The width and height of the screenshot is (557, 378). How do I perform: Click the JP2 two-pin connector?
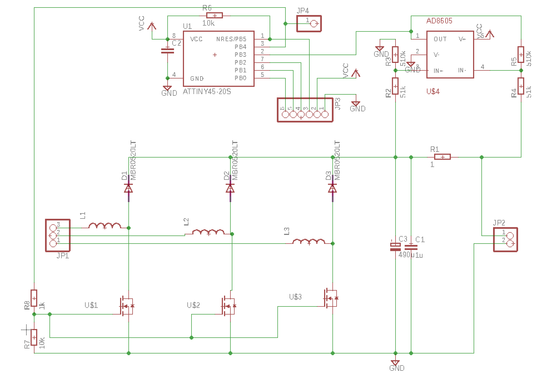[x=506, y=240]
